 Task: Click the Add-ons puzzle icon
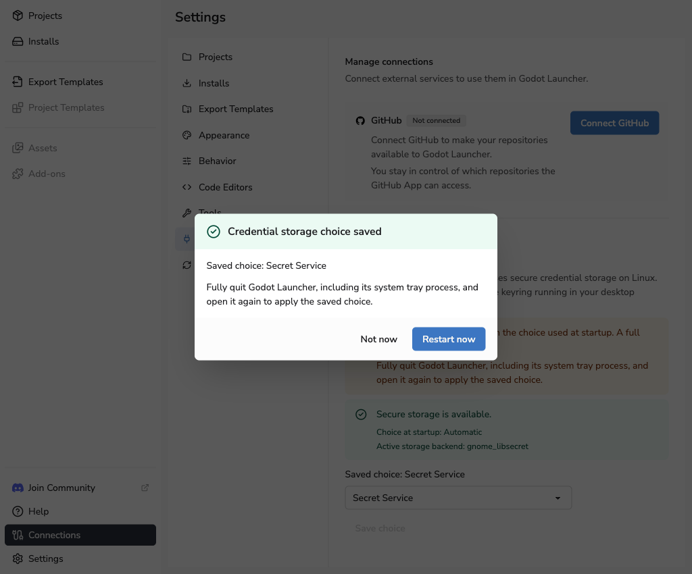[x=18, y=174]
